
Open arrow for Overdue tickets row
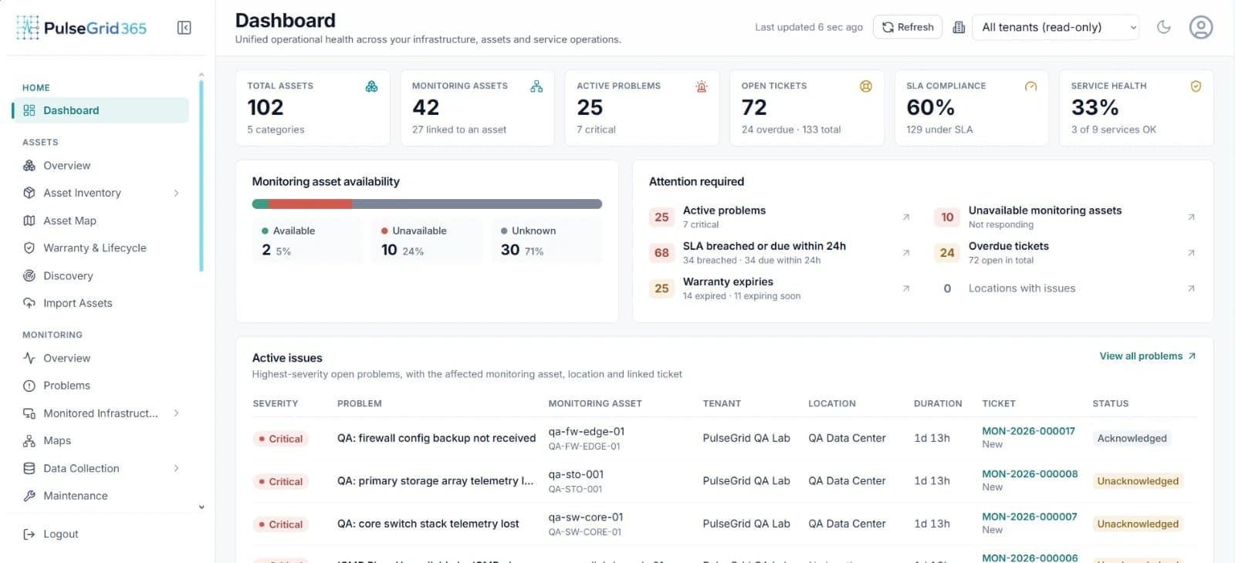point(1191,252)
